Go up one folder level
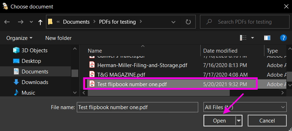This screenshot has width=292, height=131. click(40, 22)
